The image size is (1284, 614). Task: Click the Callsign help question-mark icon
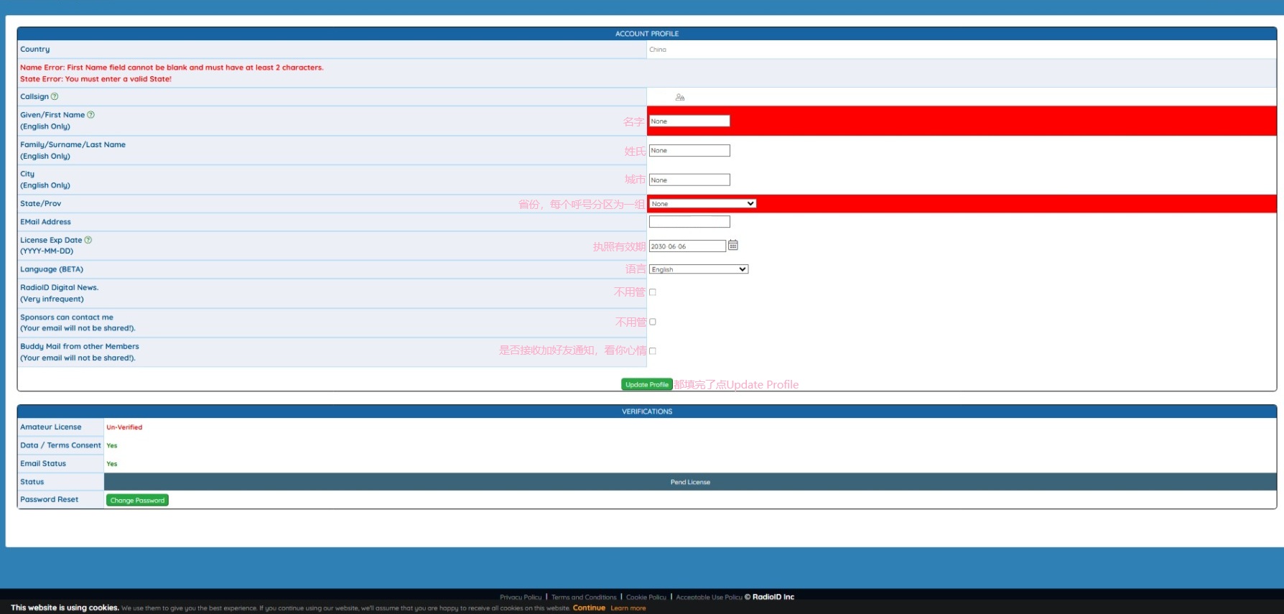click(55, 97)
